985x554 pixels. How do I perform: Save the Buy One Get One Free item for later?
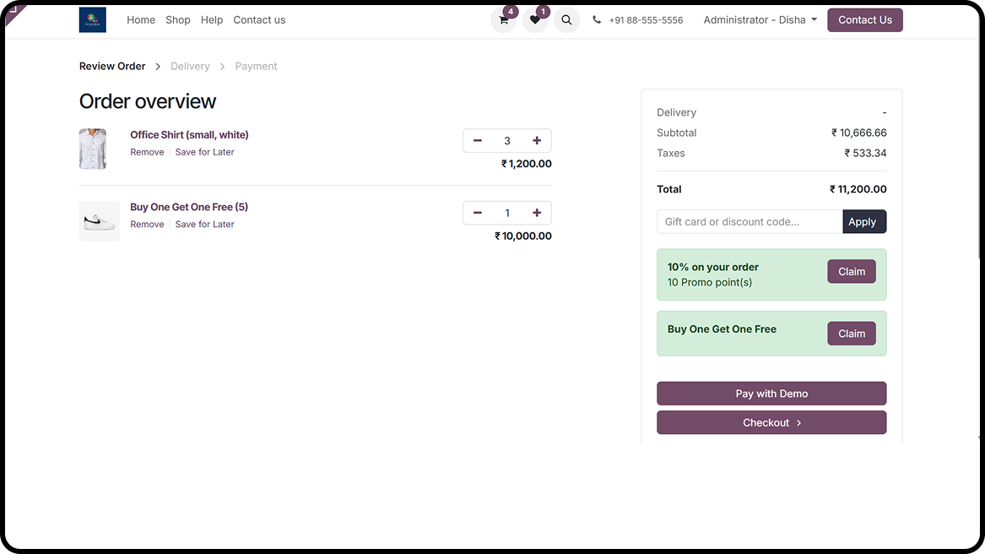[x=204, y=225]
